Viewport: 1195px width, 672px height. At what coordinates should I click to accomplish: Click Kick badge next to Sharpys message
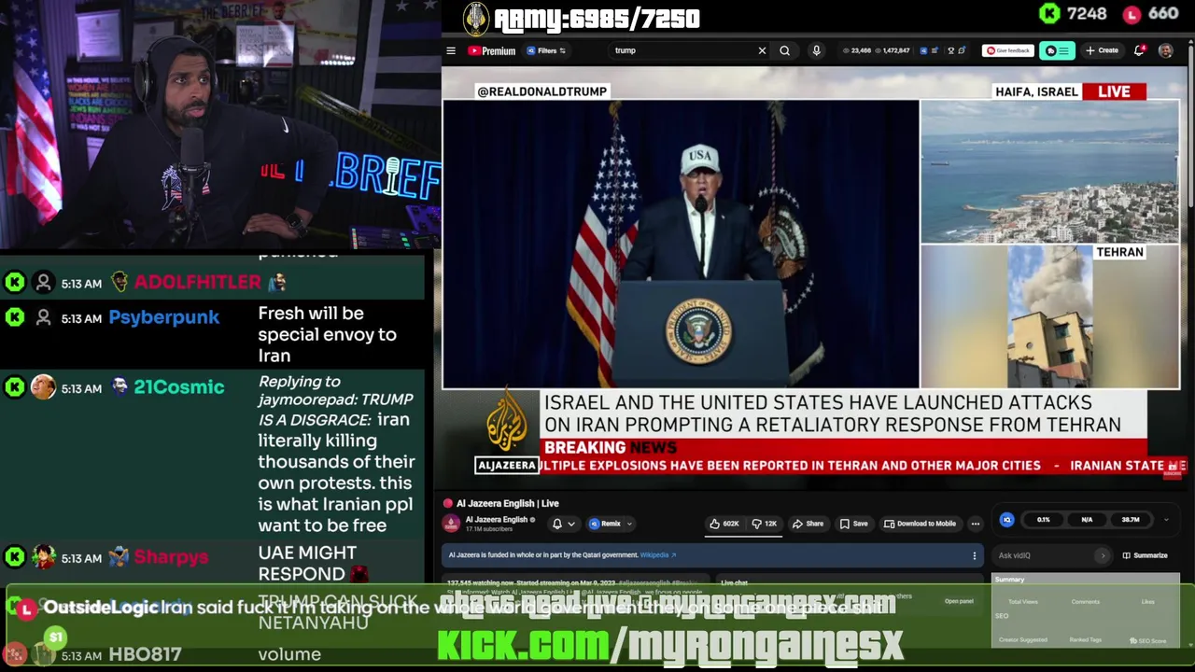14,557
